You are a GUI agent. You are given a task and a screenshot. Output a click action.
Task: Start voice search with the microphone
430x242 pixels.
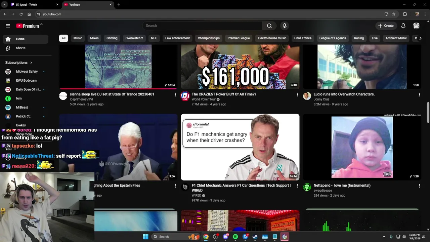click(285, 26)
